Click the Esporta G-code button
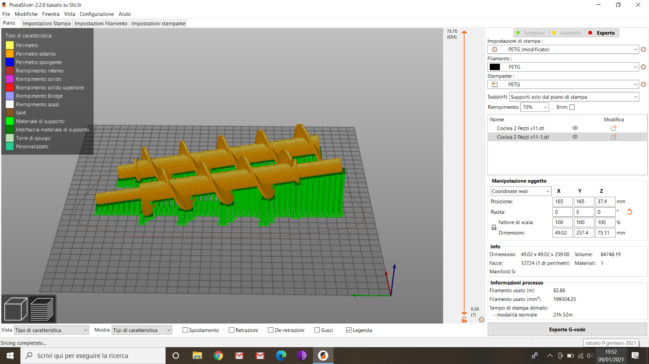The image size is (649, 364). pyautogui.click(x=567, y=329)
